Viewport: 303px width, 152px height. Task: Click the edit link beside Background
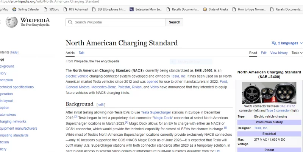(x=101, y=104)
